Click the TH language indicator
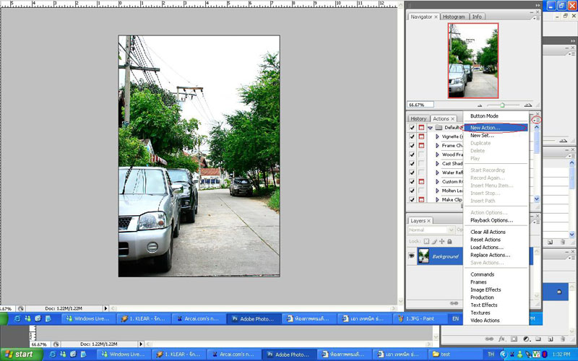This screenshot has height=361, width=578. point(491,355)
